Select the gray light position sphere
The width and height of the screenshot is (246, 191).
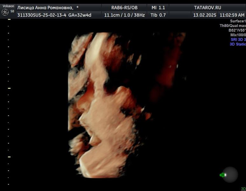pos(230,174)
